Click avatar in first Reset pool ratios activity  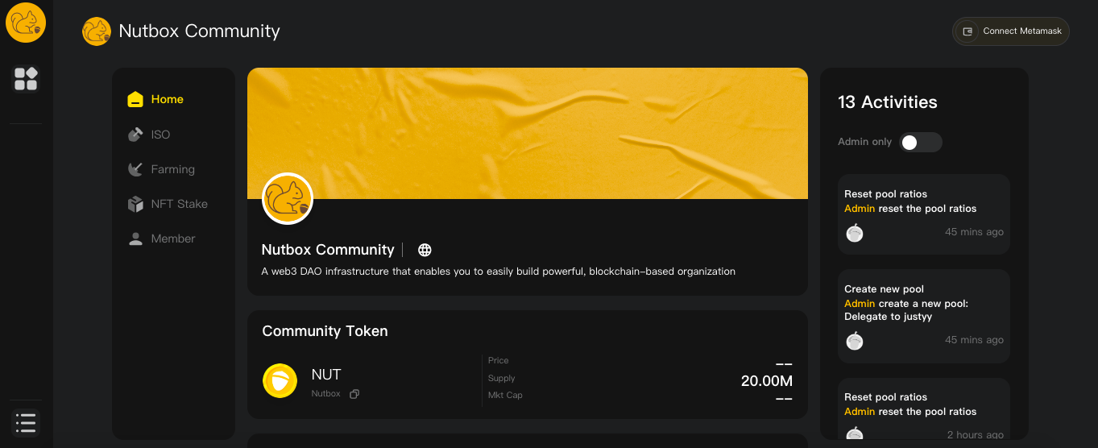[855, 233]
